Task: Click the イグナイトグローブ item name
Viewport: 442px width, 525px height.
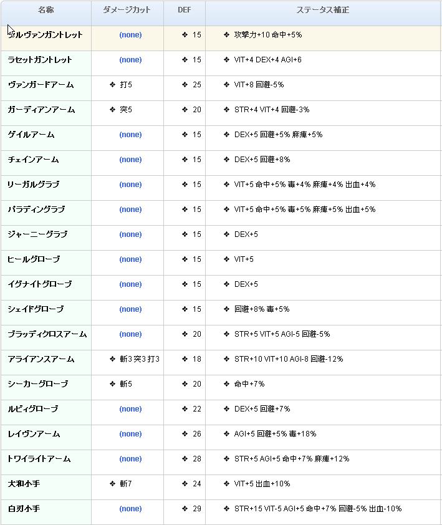Action: pyautogui.click(x=39, y=284)
